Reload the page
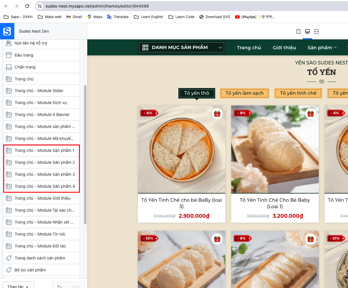This screenshot has height=288, width=348. click(x=27, y=6)
